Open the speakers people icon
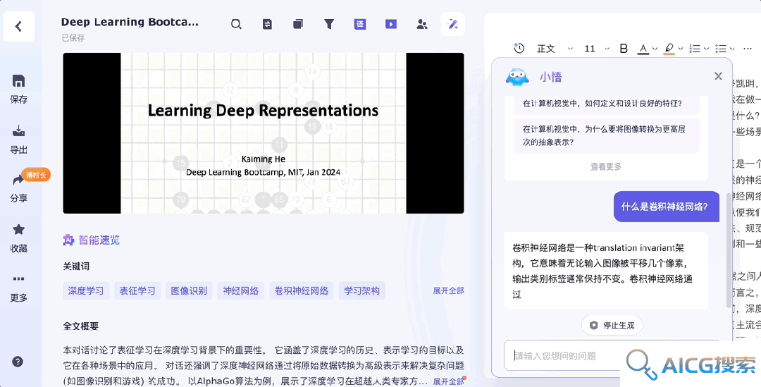The height and width of the screenshot is (387, 761). (422, 24)
